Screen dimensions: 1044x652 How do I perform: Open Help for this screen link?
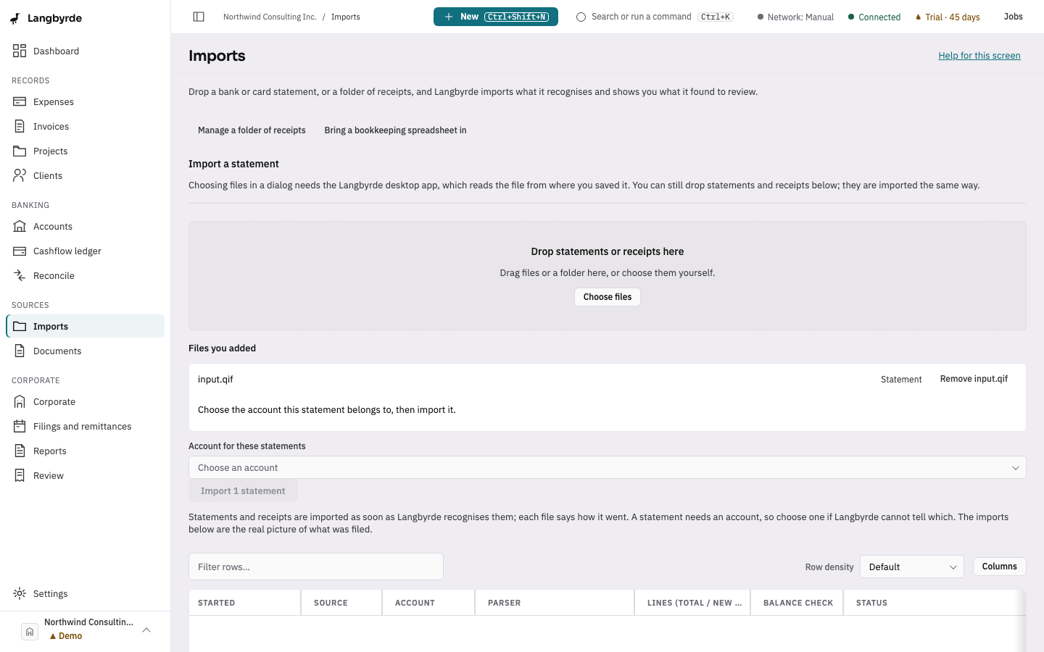tap(979, 56)
